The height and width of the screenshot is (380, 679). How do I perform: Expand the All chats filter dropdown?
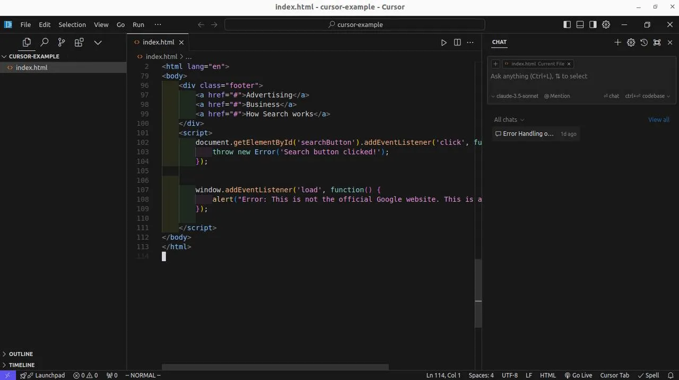pyautogui.click(x=509, y=120)
